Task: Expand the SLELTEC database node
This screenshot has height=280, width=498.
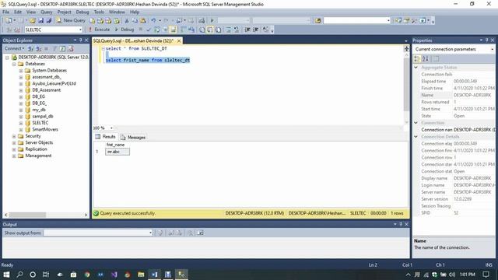Action: [x=21, y=123]
